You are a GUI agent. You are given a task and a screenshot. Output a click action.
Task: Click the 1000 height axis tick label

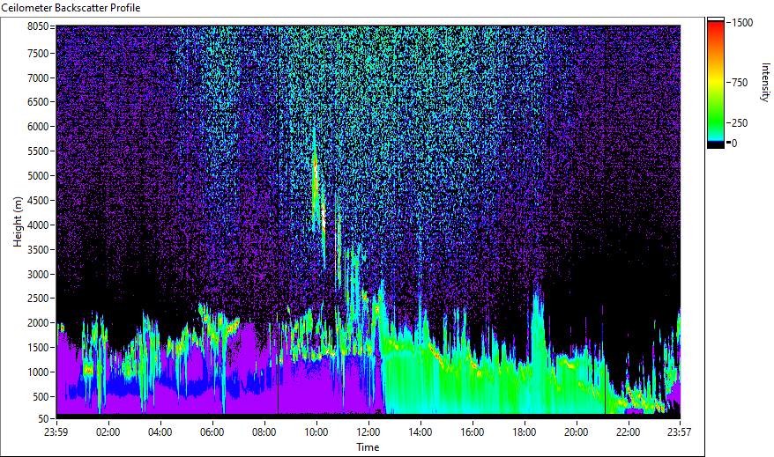[x=38, y=372]
